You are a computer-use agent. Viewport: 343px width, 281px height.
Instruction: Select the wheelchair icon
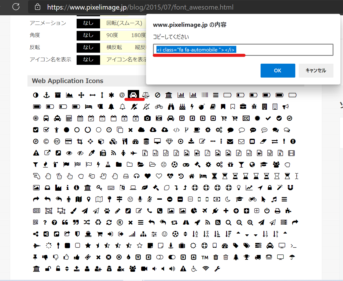coord(194,269)
